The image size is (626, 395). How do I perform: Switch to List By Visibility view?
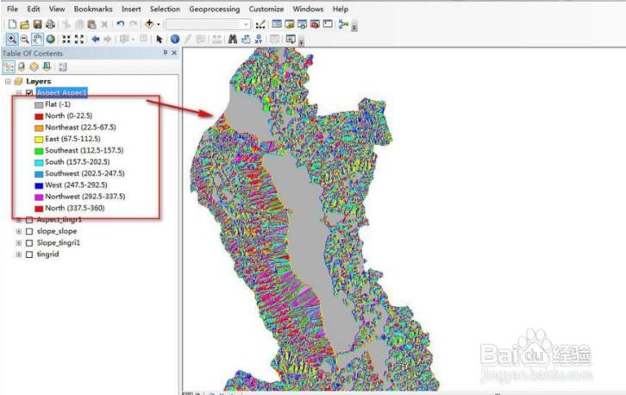[x=34, y=67]
